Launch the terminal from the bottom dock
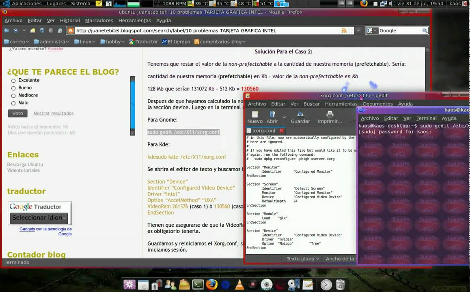 tap(198, 284)
